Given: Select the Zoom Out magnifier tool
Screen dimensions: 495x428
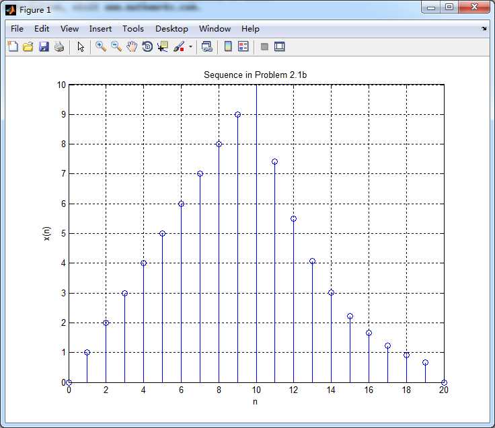Looking at the screenshot, I should pos(116,46).
